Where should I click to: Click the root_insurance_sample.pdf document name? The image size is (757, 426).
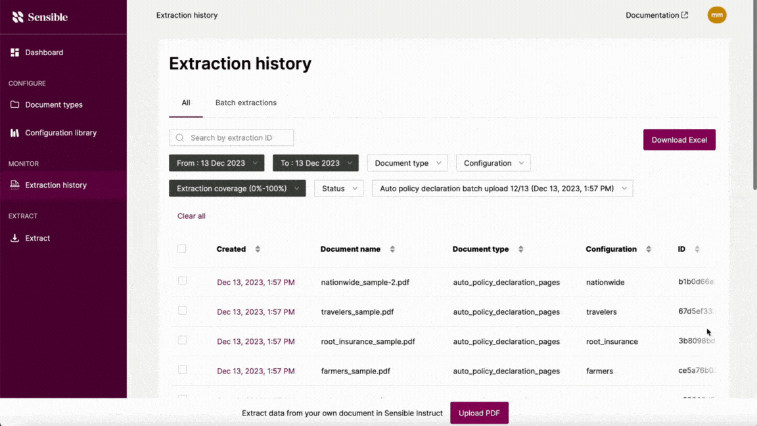(368, 341)
